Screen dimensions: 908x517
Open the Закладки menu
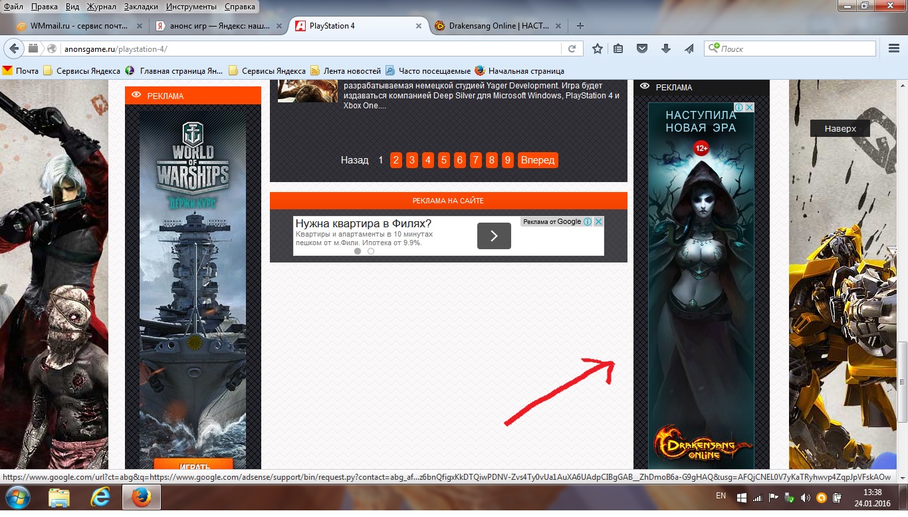[142, 7]
